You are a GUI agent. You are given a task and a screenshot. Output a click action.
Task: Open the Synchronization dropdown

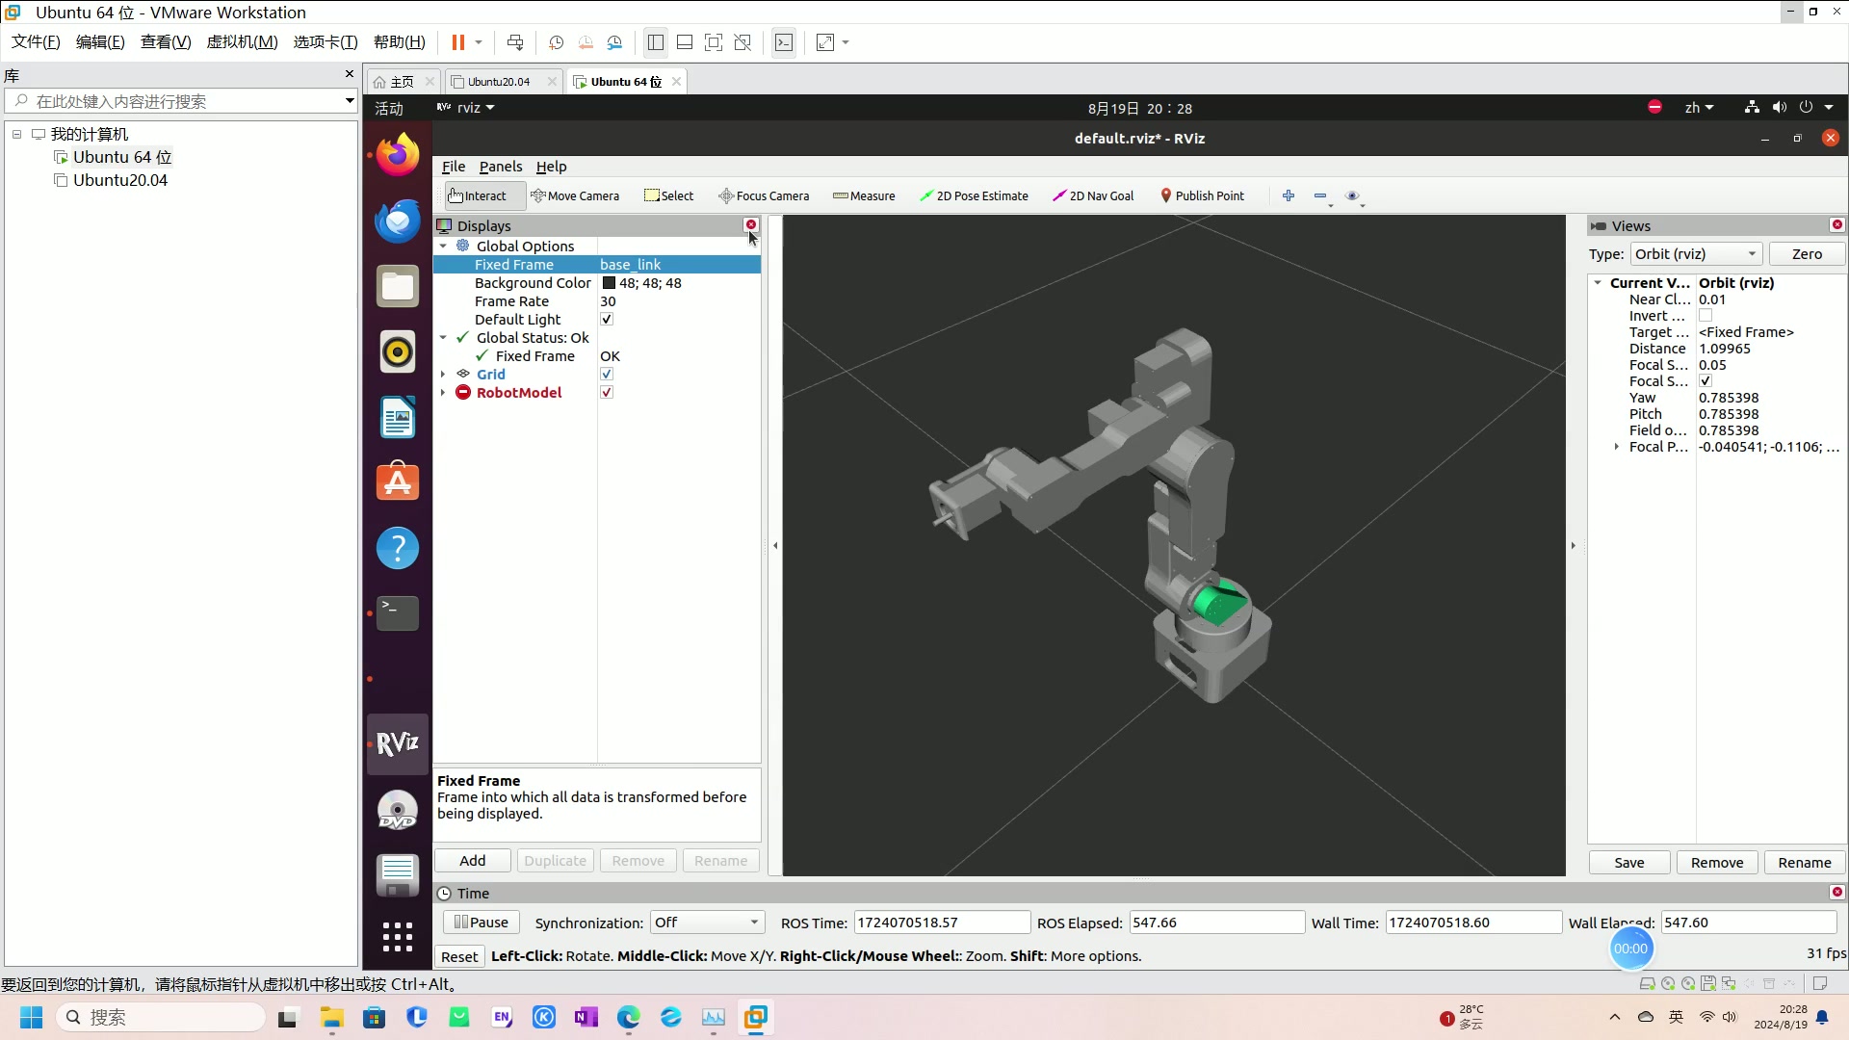point(707,923)
